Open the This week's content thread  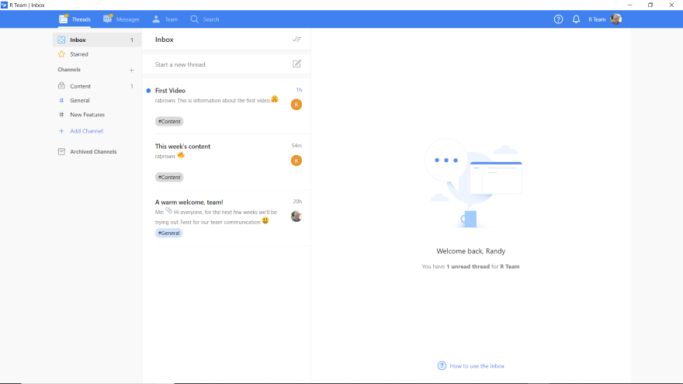pos(227,162)
